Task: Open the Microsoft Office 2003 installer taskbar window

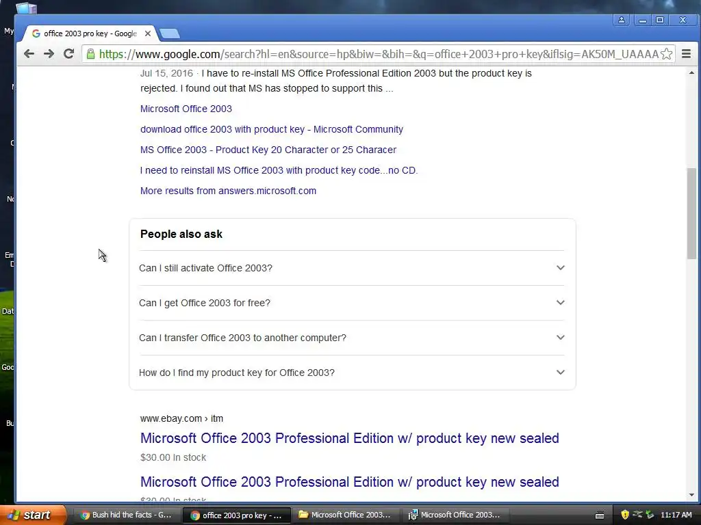Action: point(455,515)
